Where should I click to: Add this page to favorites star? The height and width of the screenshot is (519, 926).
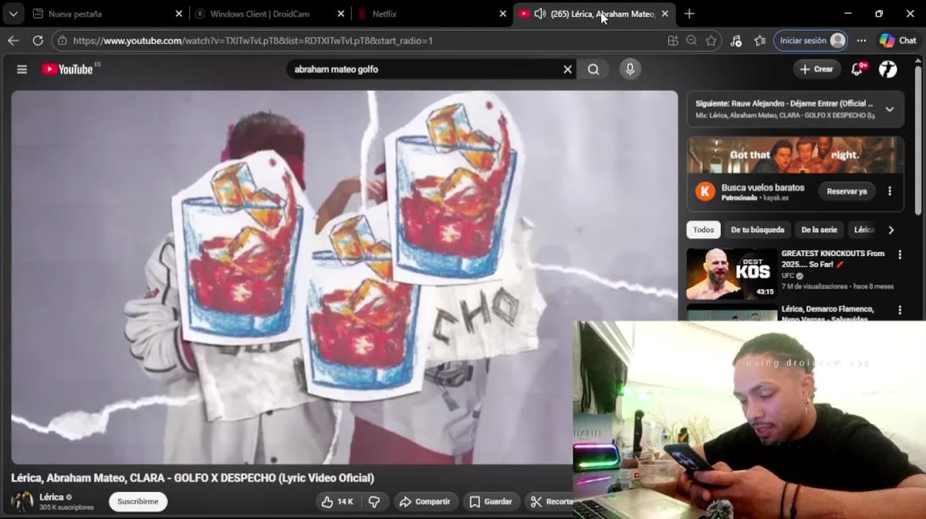tap(711, 40)
